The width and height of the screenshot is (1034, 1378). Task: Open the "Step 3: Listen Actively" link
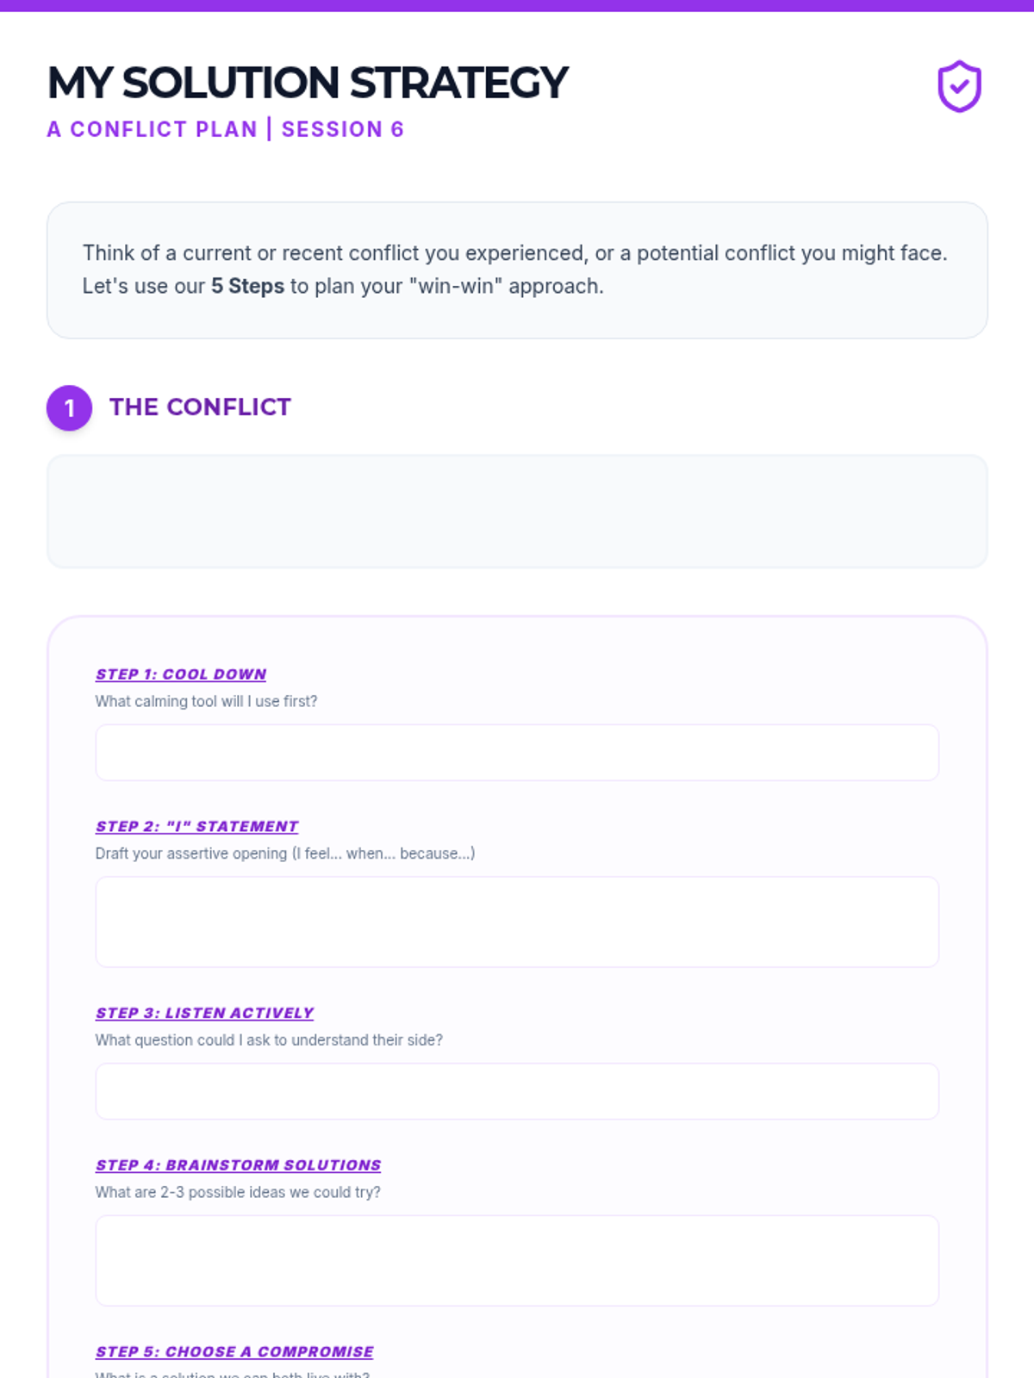204,1014
